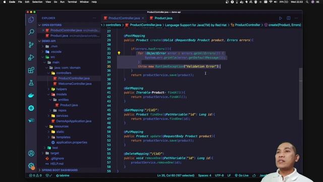Click the editor vertical scrollbar
The width and height of the screenshot is (323, 182).
301,94
